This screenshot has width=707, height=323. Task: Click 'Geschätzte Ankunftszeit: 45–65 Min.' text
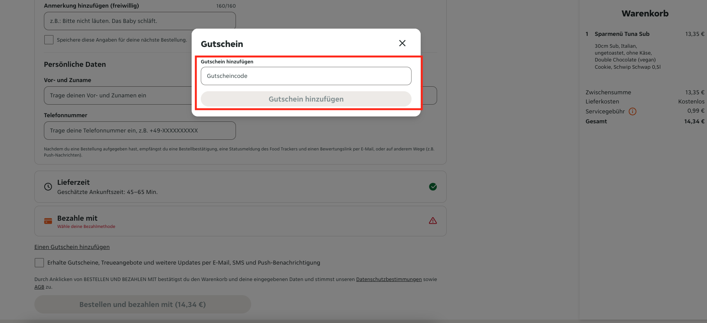point(107,192)
